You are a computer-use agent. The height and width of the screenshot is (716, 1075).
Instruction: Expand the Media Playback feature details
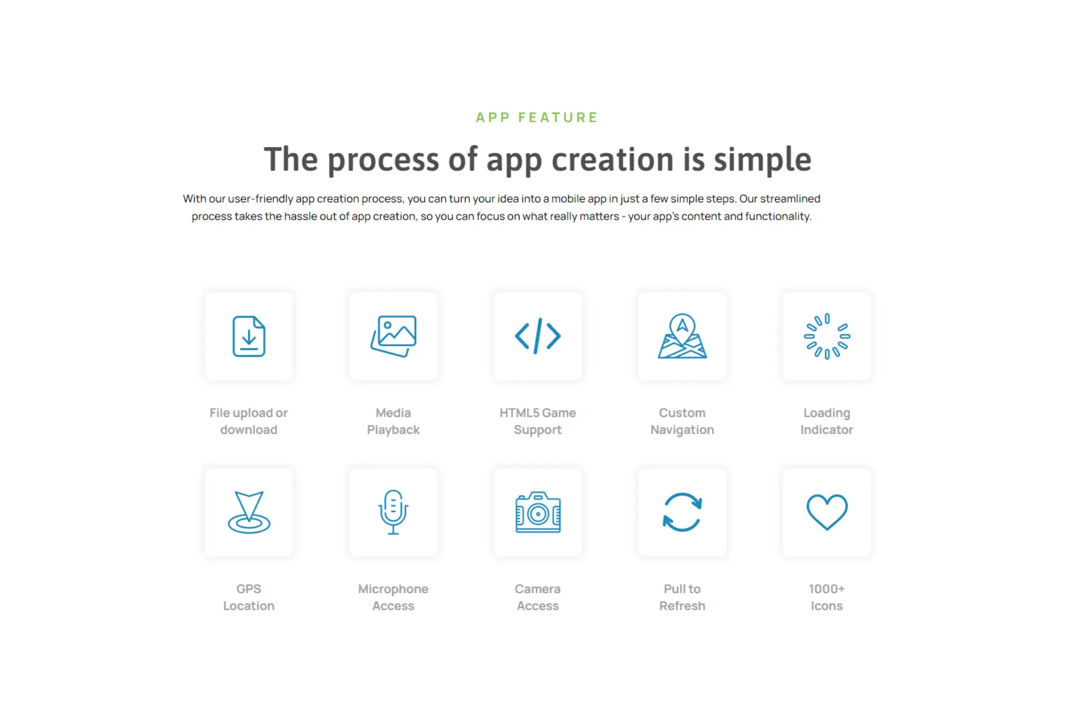click(393, 336)
